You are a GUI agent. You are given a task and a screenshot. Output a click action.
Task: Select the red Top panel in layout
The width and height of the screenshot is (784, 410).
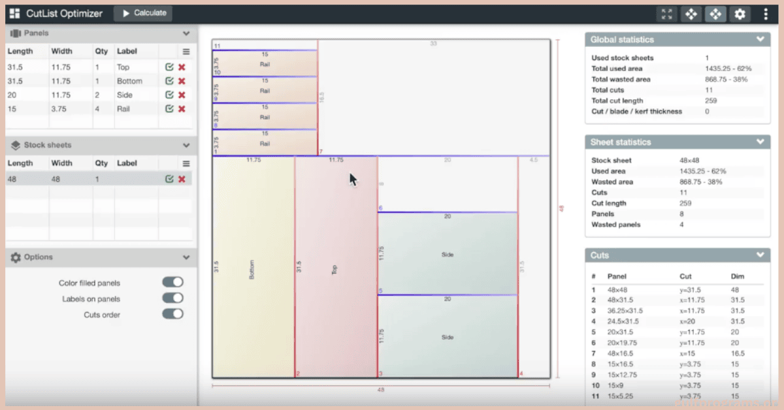pyautogui.click(x=335, y=268)
